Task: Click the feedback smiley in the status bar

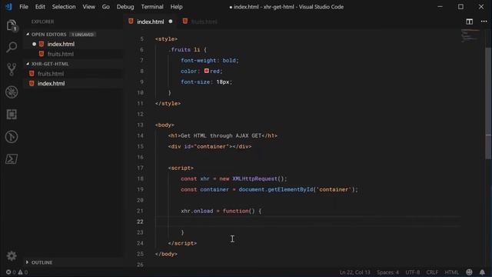Action: click(x=469, y=272)
